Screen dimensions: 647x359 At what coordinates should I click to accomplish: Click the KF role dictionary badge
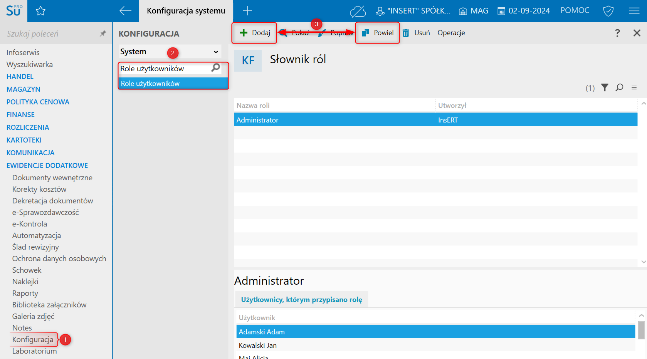click(248, 60)
